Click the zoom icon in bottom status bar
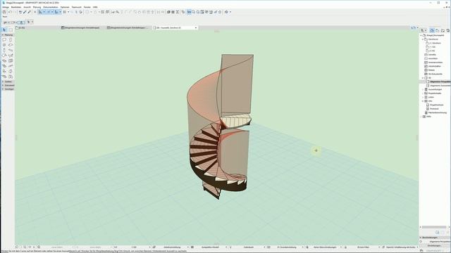Screen dimensions: 451x253 pyautogui.click(x=25, y=247)
